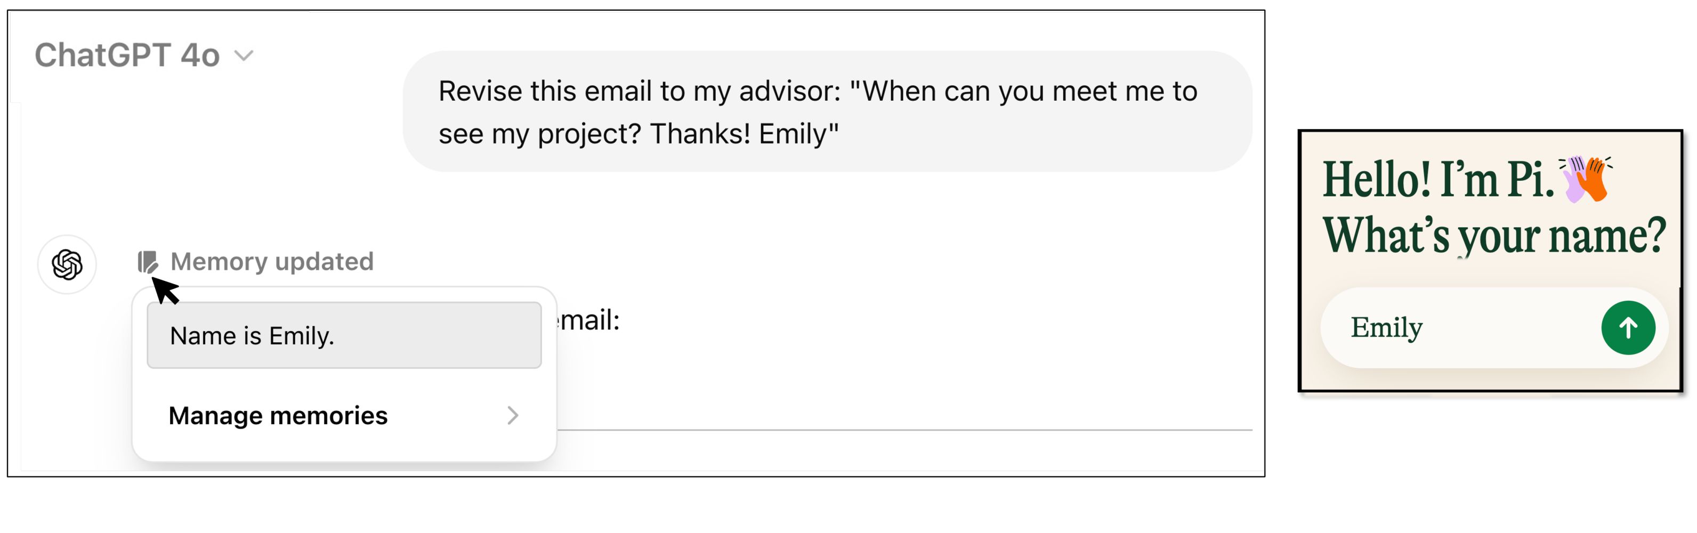Click the chevron arrow beside Manage memories
Image resolution: width=1697 pixels, height=533 pixels.
(513, 416)
